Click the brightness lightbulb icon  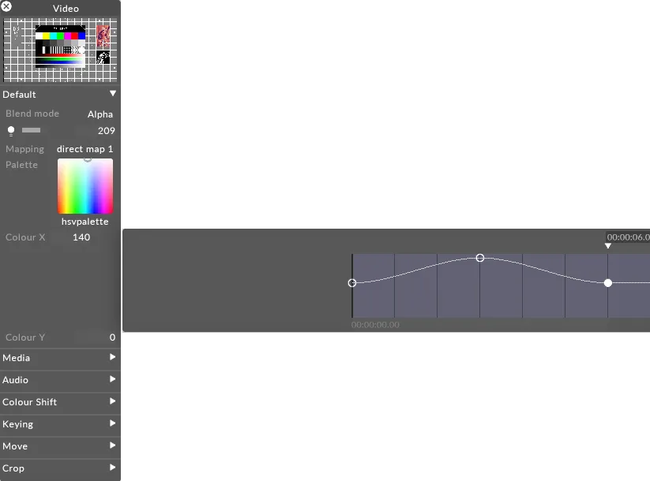coord(11,131)
